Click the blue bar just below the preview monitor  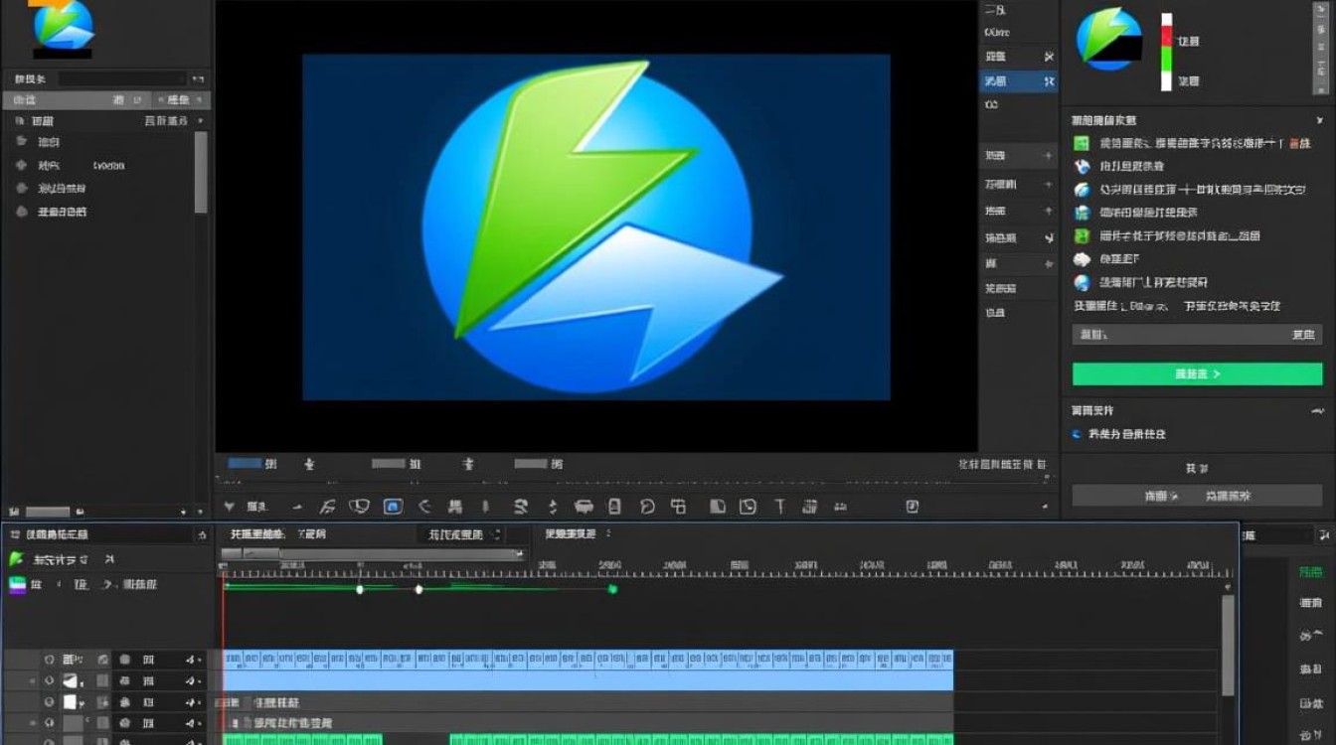pyautogui.click(x=245, y=463)
